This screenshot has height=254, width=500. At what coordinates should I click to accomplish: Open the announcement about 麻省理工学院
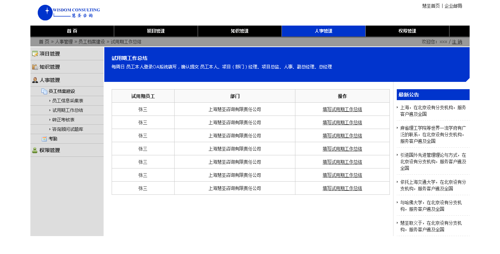(433, 134)
